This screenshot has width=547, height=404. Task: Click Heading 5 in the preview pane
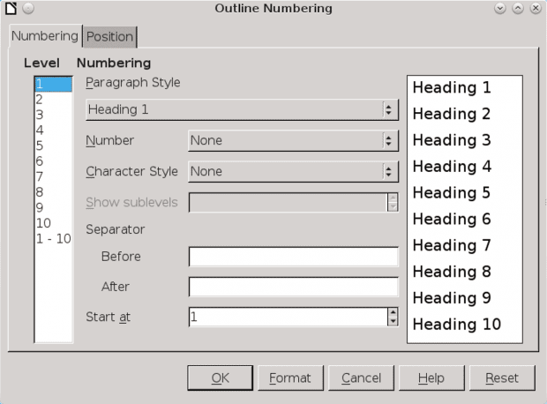pos(452,192)
